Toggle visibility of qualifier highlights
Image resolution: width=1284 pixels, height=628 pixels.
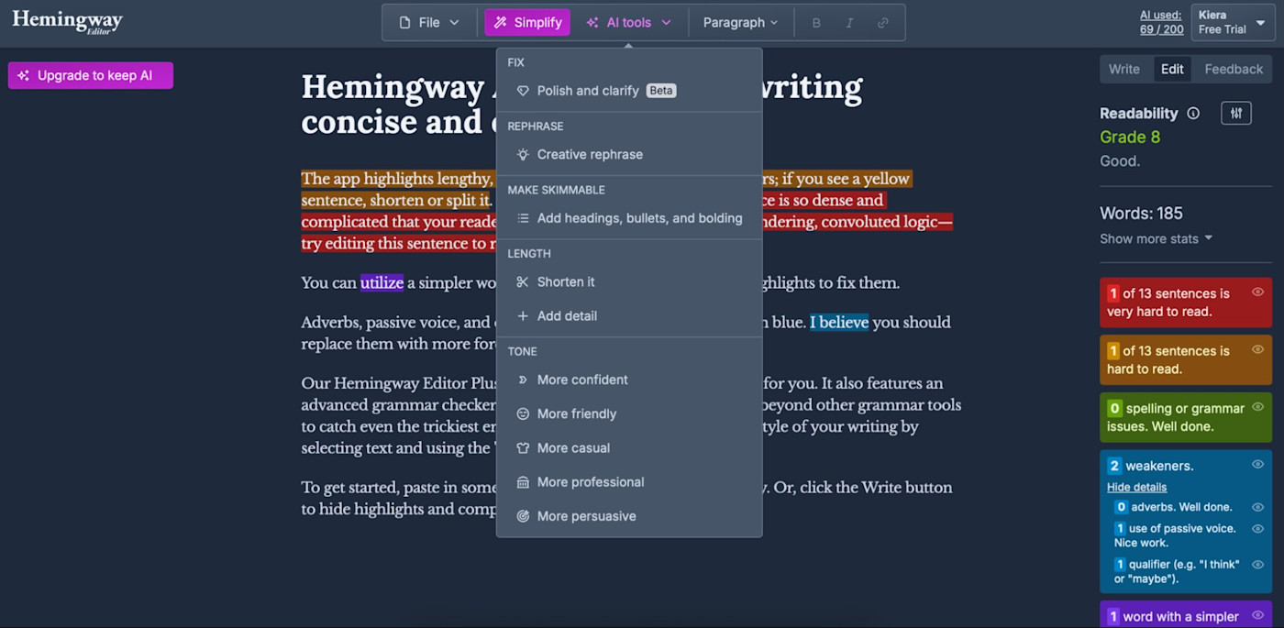(1258, 565)
